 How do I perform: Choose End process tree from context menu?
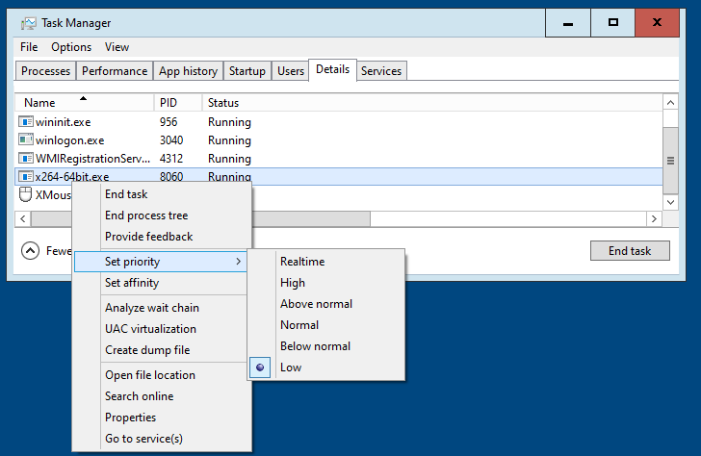click(146, 215)
